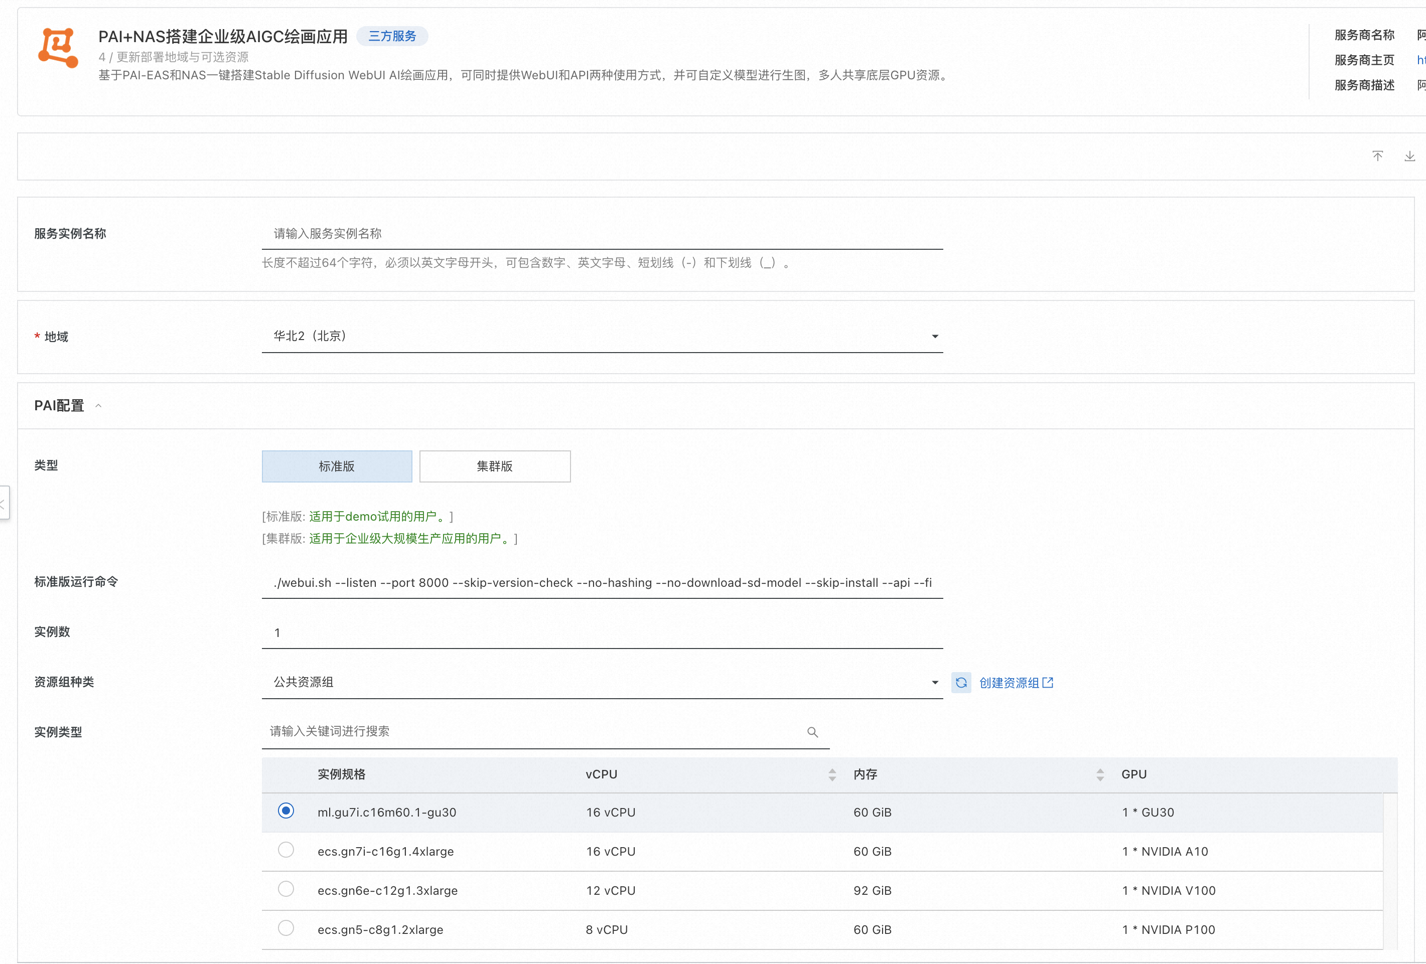Screen dimensions: 1426x964
Task: Click the 服务商描述 label
Action: click(1364, 85)
